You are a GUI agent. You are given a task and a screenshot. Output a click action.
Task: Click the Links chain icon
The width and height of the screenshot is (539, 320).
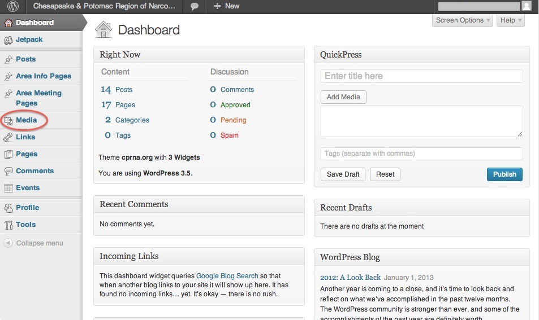(8, 137)
